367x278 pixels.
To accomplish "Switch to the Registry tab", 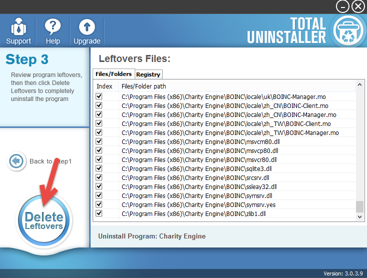I will (148, 74).
